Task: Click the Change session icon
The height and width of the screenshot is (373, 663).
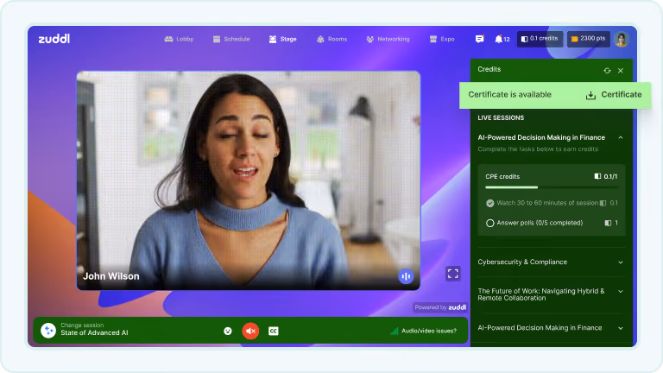Action: coord(48,331)
